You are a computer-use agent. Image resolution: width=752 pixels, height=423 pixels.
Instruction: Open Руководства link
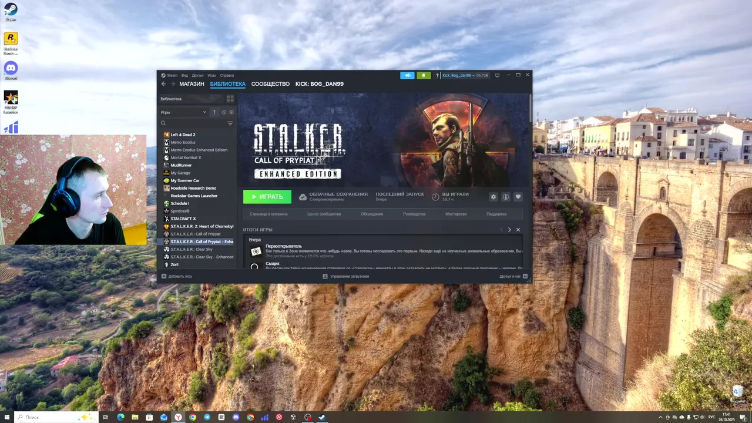(x=414, y=214)
